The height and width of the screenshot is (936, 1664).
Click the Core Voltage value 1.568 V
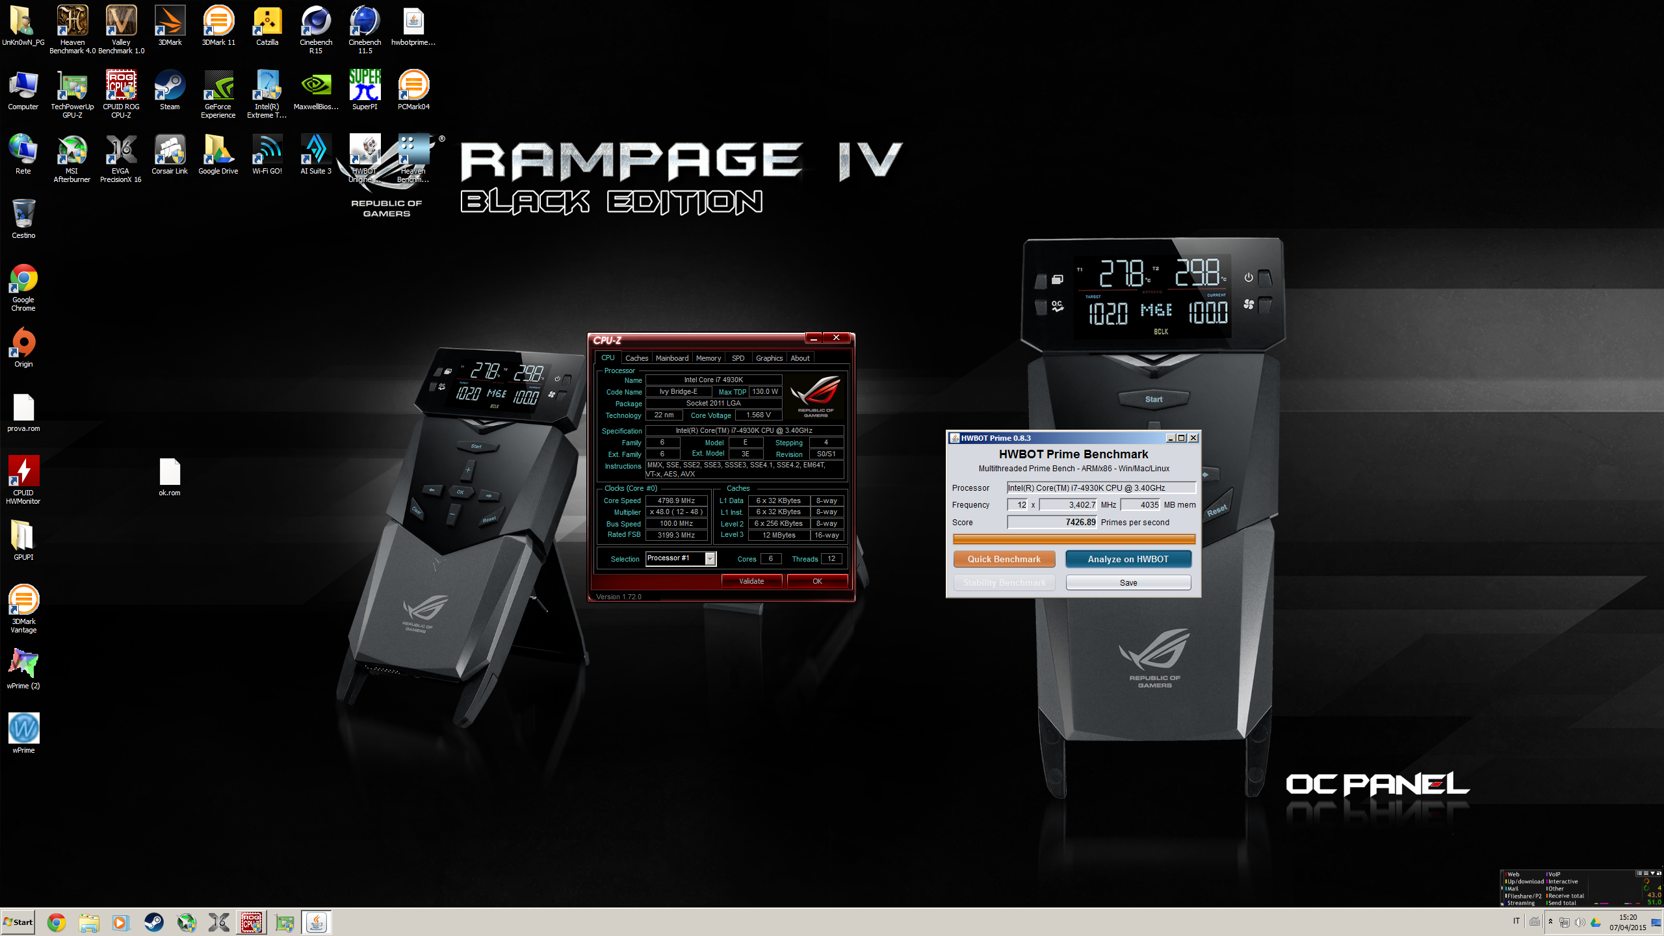(x=758, y=415)
